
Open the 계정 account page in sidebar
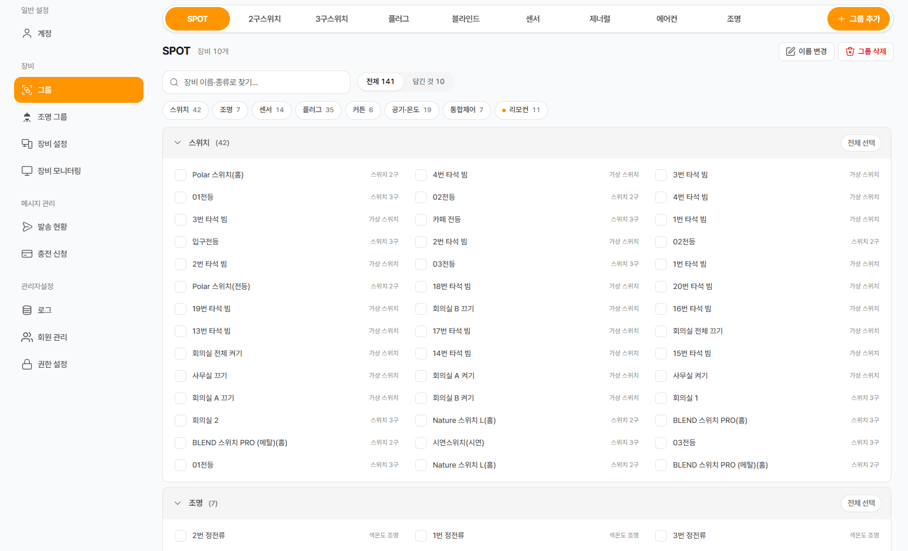pos(79,33)
